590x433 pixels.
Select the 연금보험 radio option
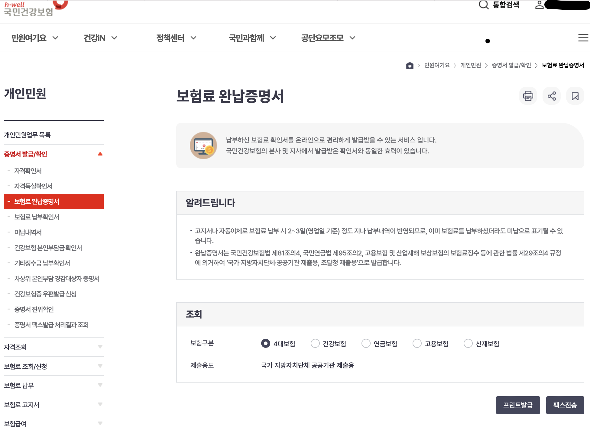366,343
